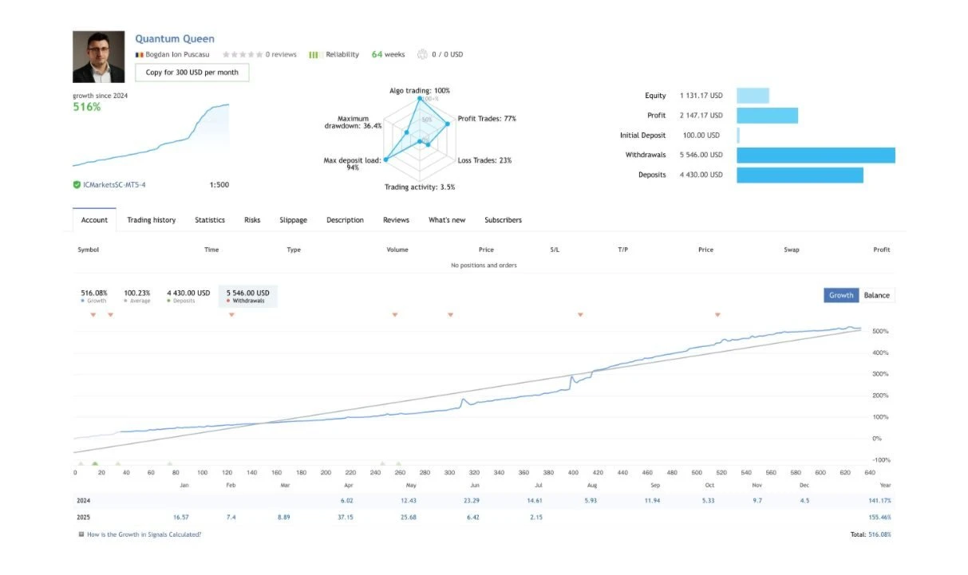This screenshot has height=575, width=968.
Task: Toggle the Withdrawals series in chart legend
Action: (247, 296)
